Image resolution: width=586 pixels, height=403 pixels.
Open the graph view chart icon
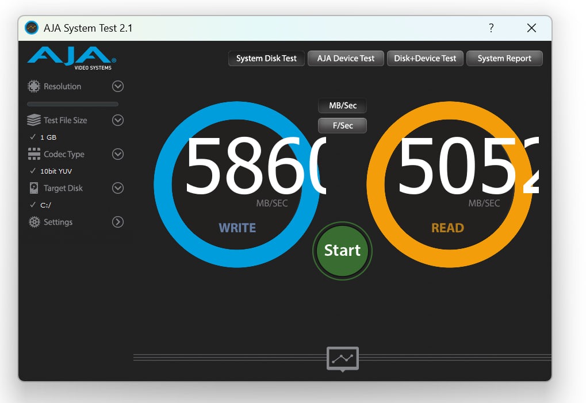[343, 359]
